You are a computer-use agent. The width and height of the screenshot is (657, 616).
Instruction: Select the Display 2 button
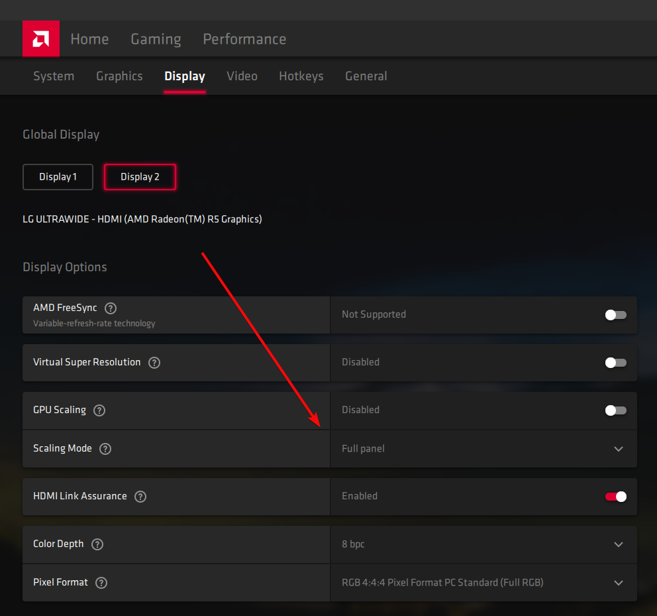tap(140, 177)
